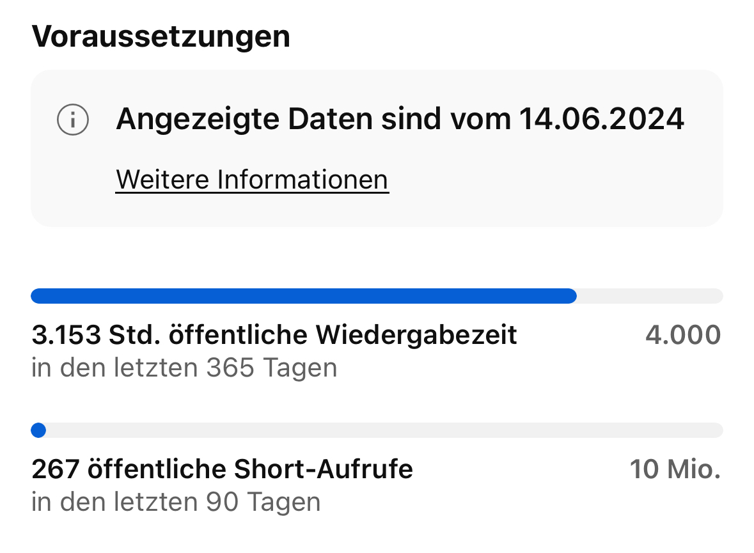Click the blue filled watch-time progress bar

tap(303, 296)
